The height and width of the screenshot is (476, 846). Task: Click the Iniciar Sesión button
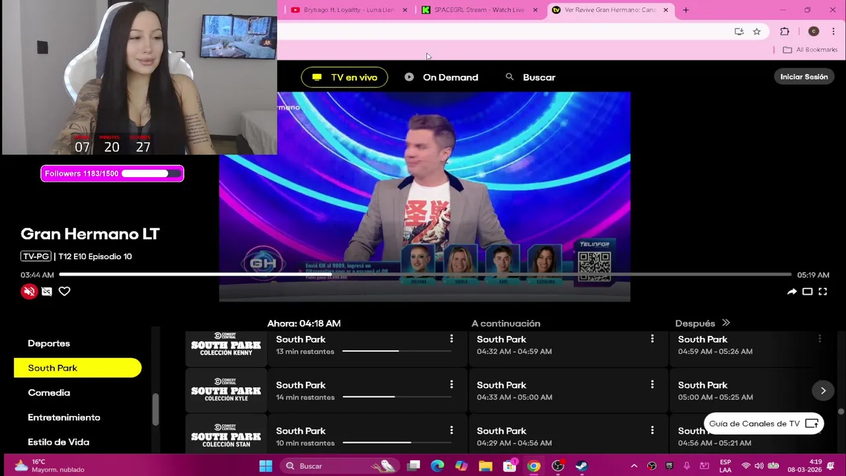pyautogui.click(x=804, y=77)
